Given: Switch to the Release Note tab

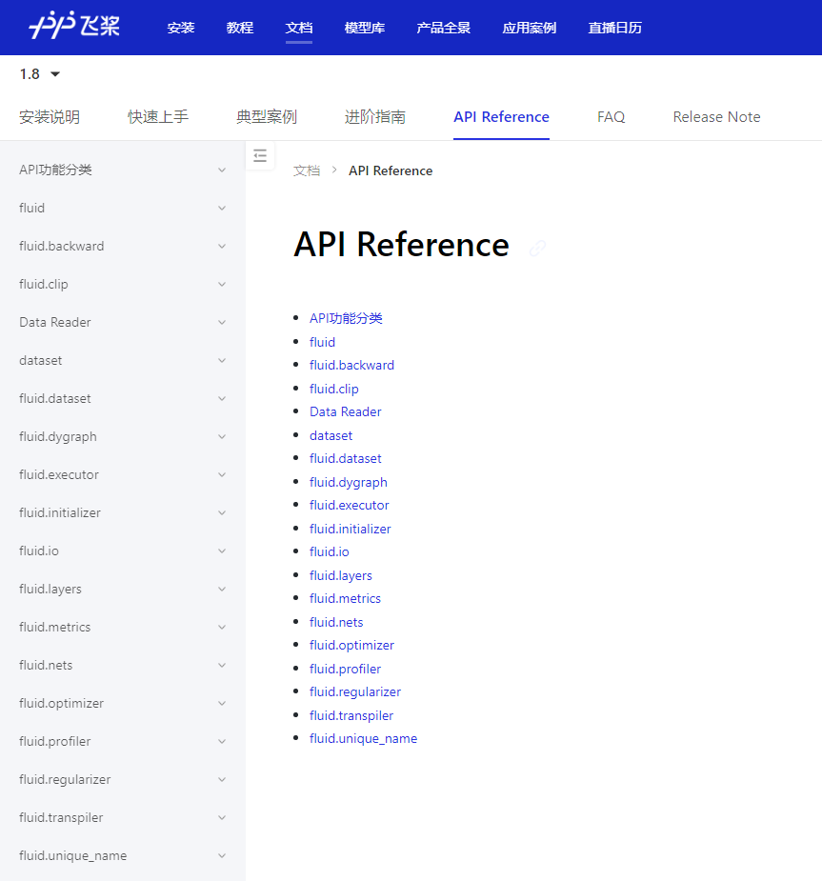Looking at the screenshot, I should click(x=716, y=117).
